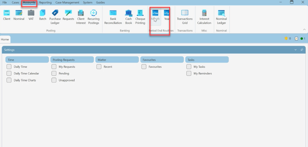Enable the Daily Time Charts checkbox
The width and height of the screenshot is (308, 147).
(x=9, y=80)
